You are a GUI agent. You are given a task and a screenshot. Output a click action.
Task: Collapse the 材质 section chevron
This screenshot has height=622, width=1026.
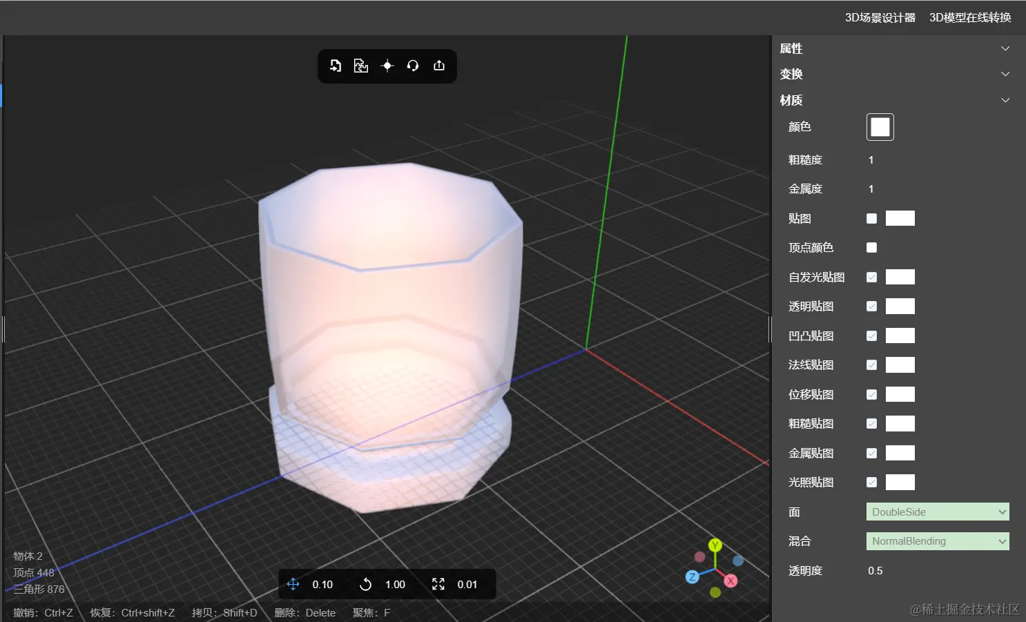[1005, 100]
